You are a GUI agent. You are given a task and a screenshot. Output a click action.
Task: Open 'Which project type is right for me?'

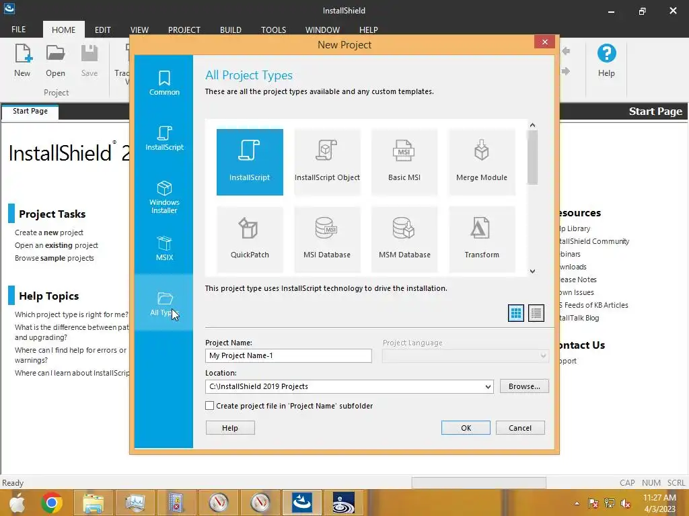coord(71,314)
